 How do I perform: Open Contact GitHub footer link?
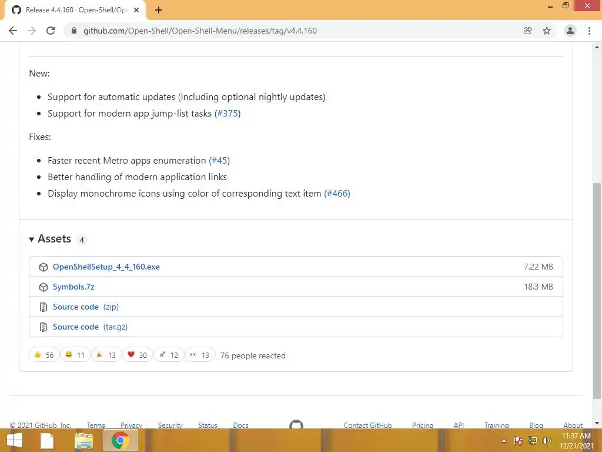(x=367, y=425)
